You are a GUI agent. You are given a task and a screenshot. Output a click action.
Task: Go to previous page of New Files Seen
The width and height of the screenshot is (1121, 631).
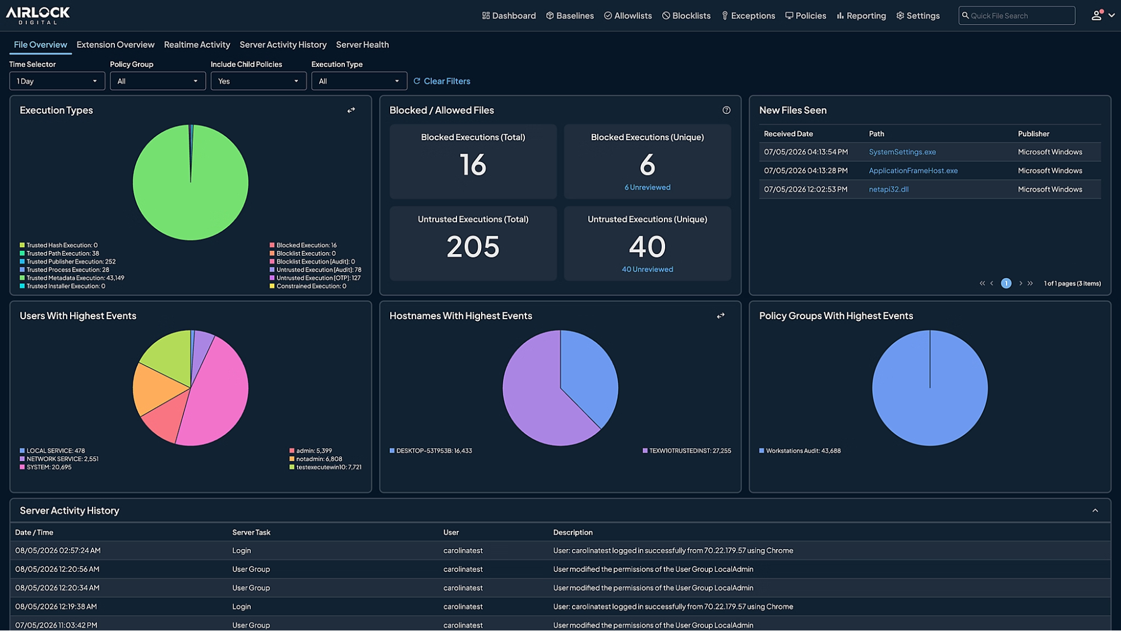tap(991, 284)
